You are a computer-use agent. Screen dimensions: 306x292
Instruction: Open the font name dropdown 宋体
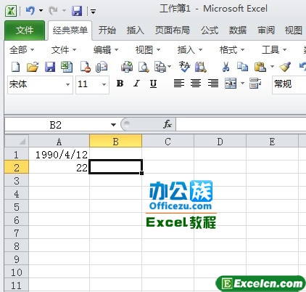point(67,84)
